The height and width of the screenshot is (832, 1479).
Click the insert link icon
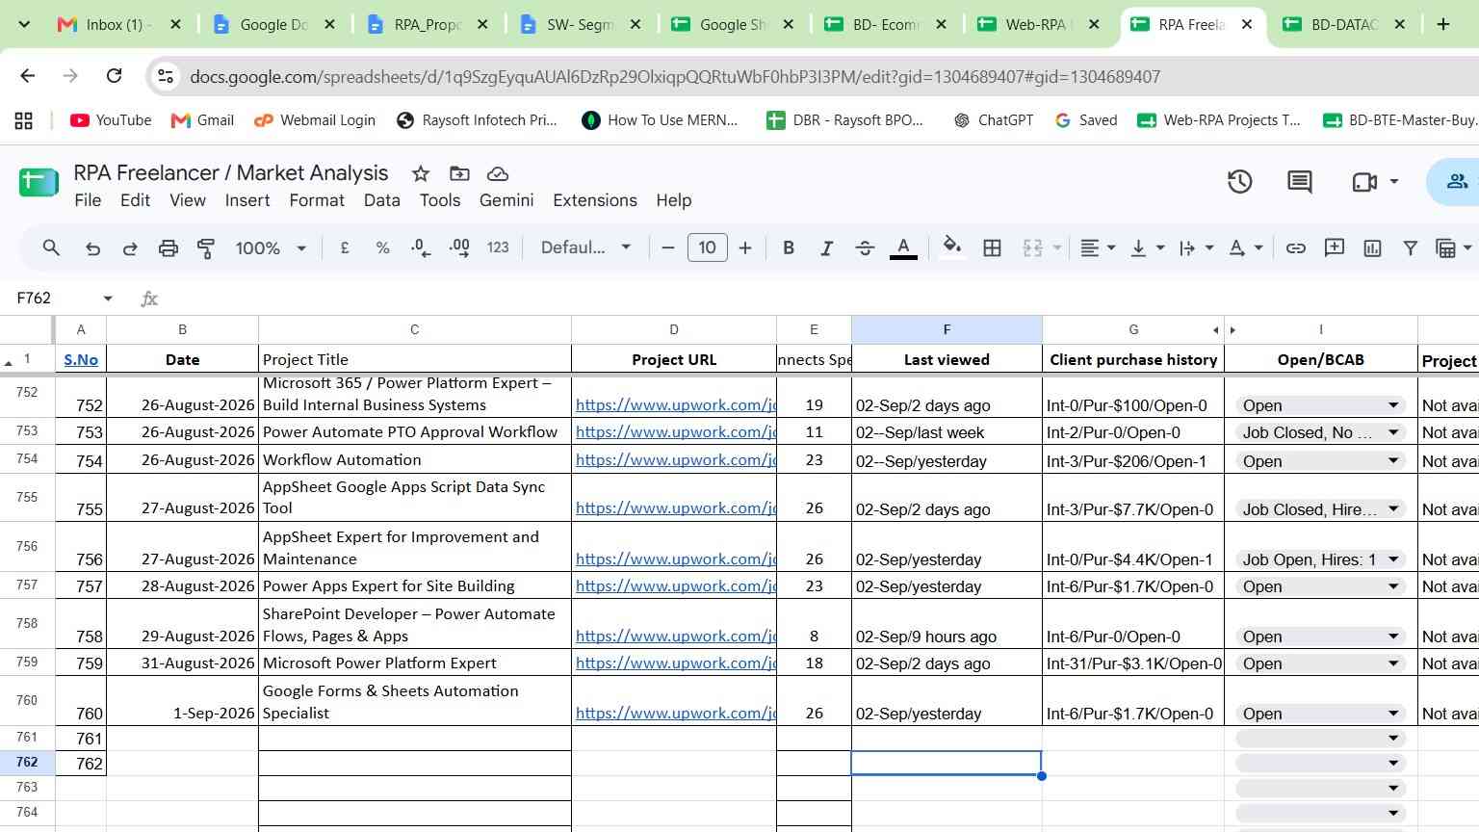click(1296, 248)
